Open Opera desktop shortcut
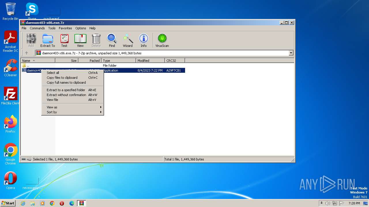 click(x=10, y=181)
